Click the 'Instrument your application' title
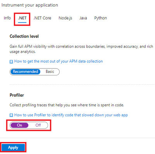 [x=30, y=5]
